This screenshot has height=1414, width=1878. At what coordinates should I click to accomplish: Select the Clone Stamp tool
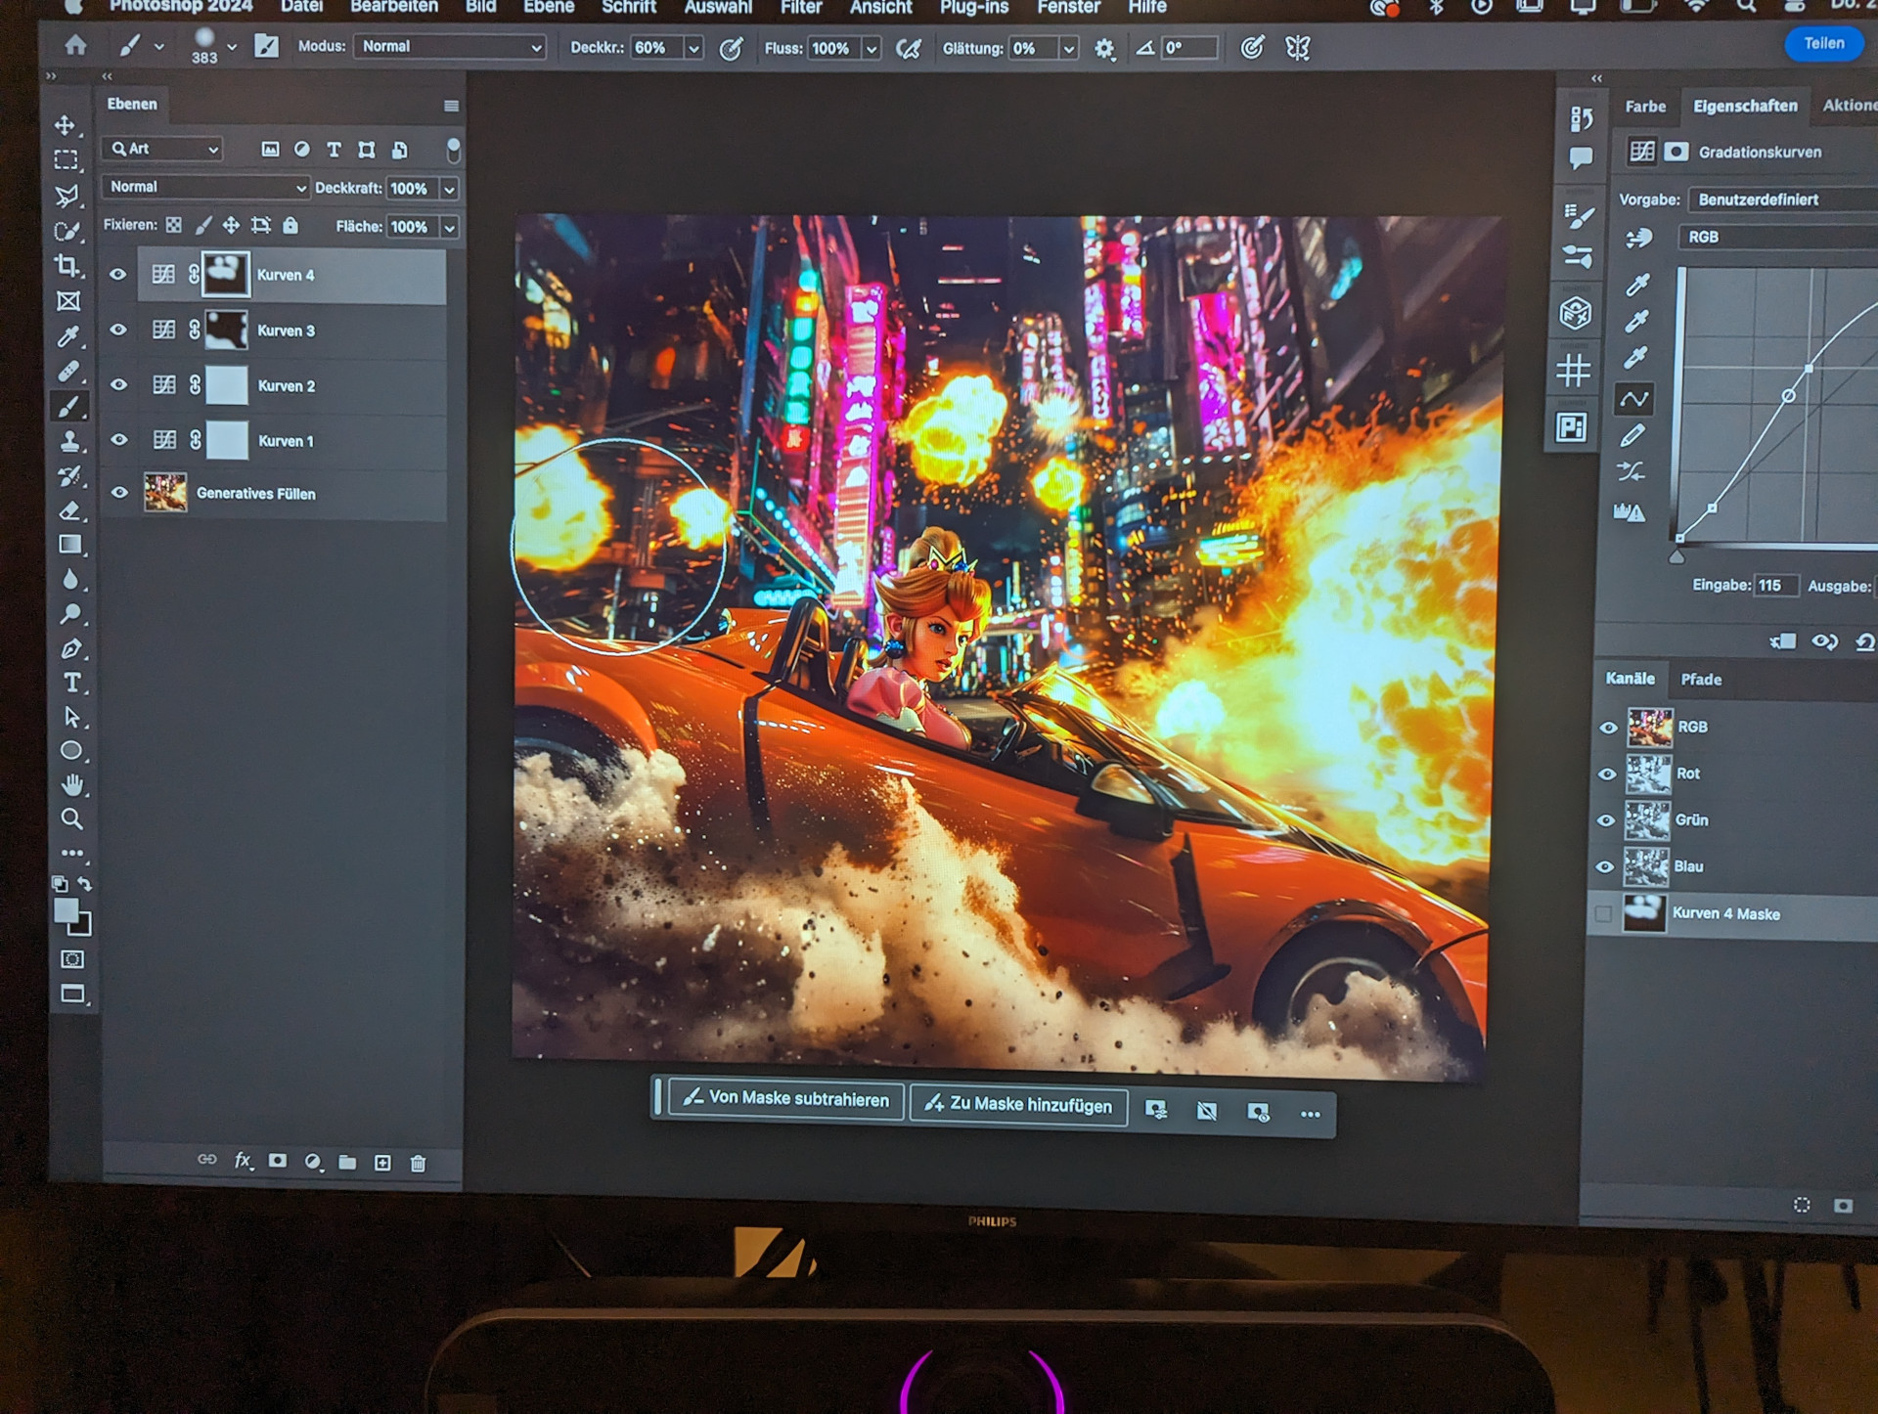(69, 441)
